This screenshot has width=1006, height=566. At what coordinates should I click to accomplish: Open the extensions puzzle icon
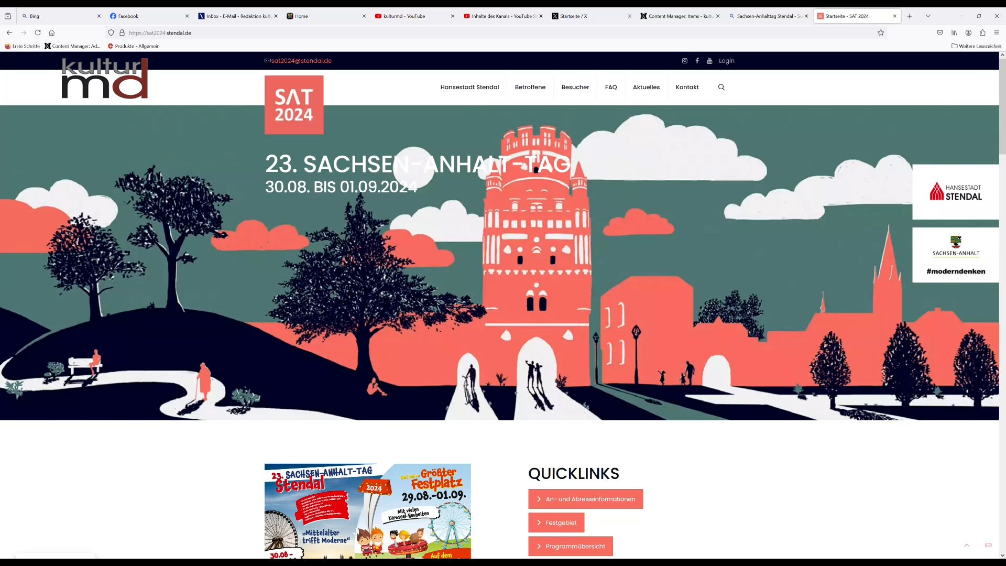click(x=982, y=32)
